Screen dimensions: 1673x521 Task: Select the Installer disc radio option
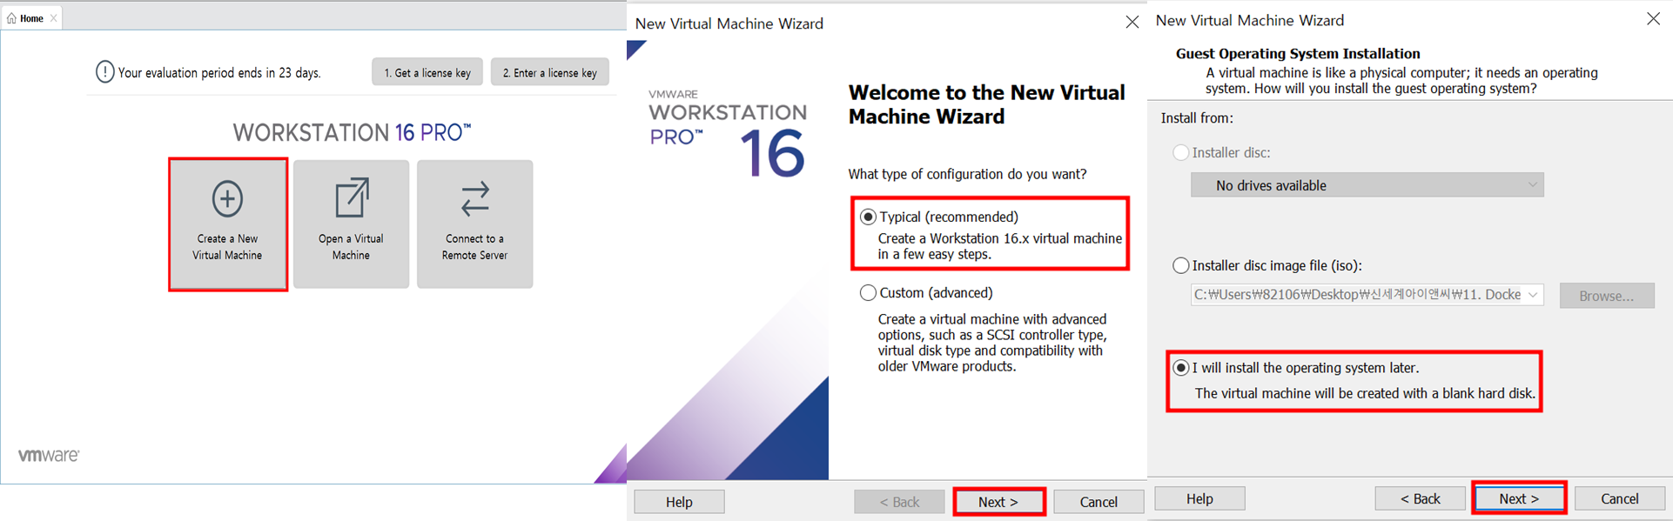tap(1181, 152)
